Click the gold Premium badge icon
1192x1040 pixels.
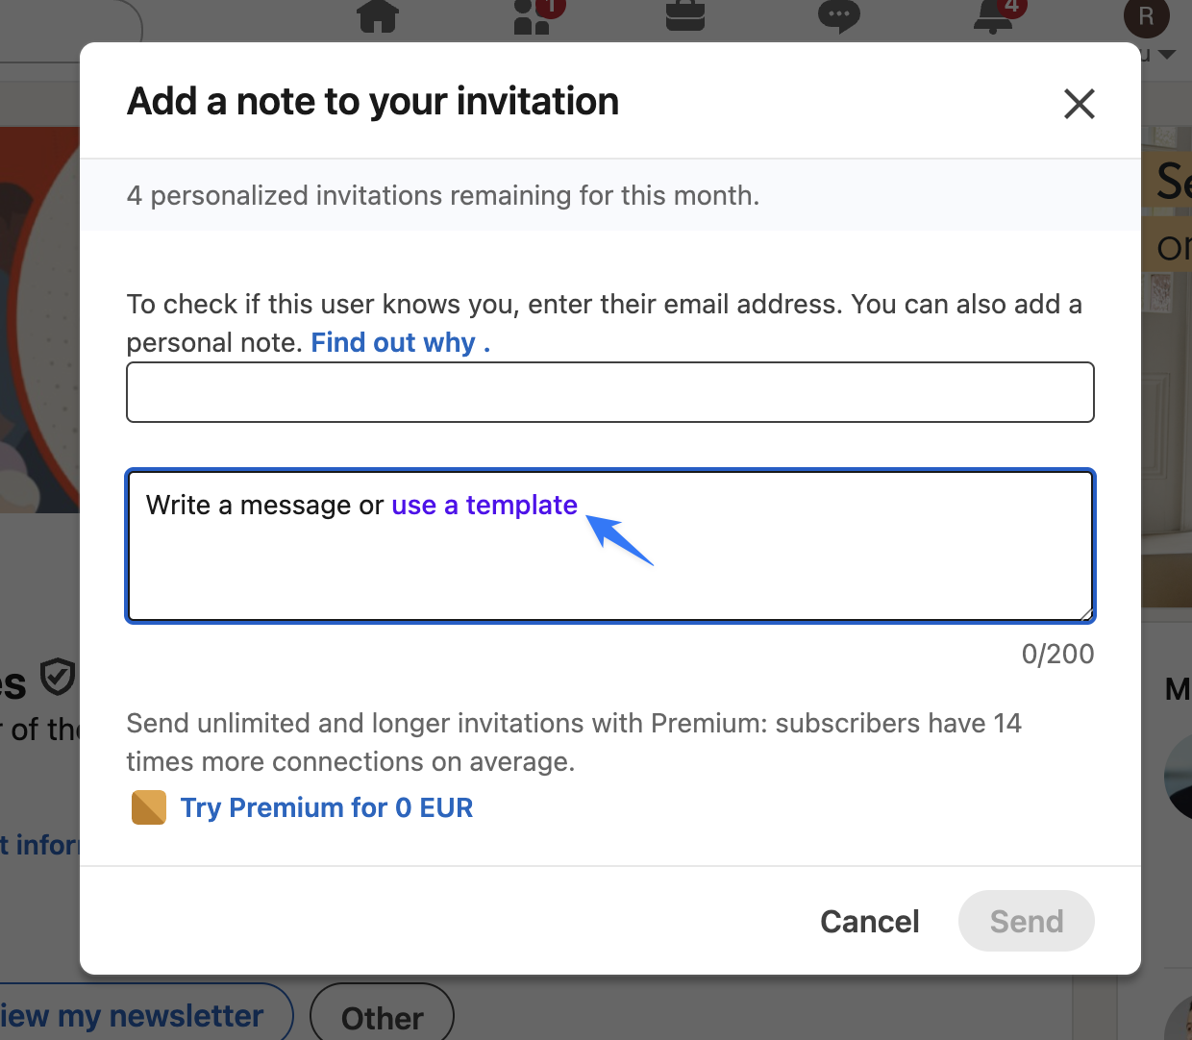point(149,807)
